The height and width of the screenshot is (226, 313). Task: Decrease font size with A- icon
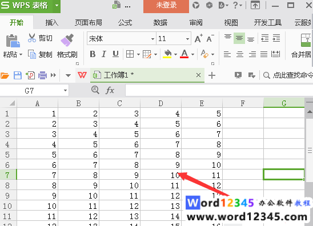(x=210, y=38)
